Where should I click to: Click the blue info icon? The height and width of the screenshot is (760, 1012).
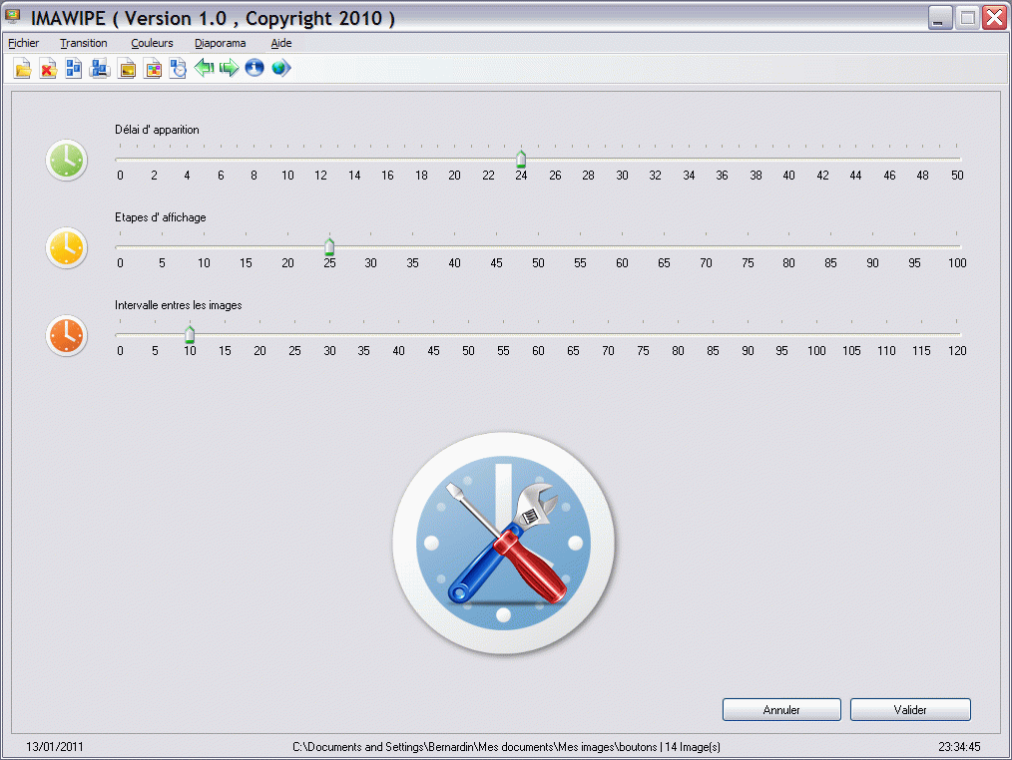coord(254,68)
